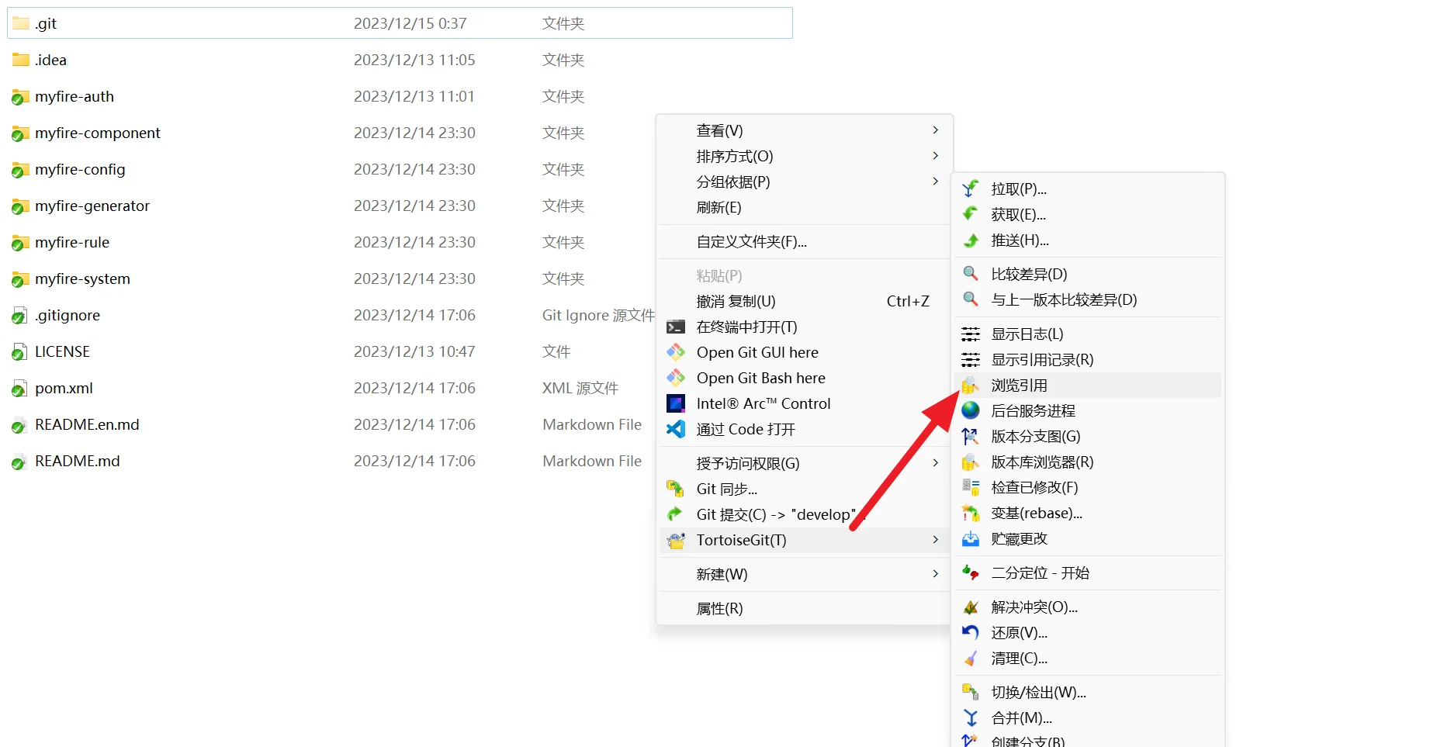Expand the 查看(V) submenu arrow
Viewport: 1437px width, 747px height.
[x=935, y=130]
